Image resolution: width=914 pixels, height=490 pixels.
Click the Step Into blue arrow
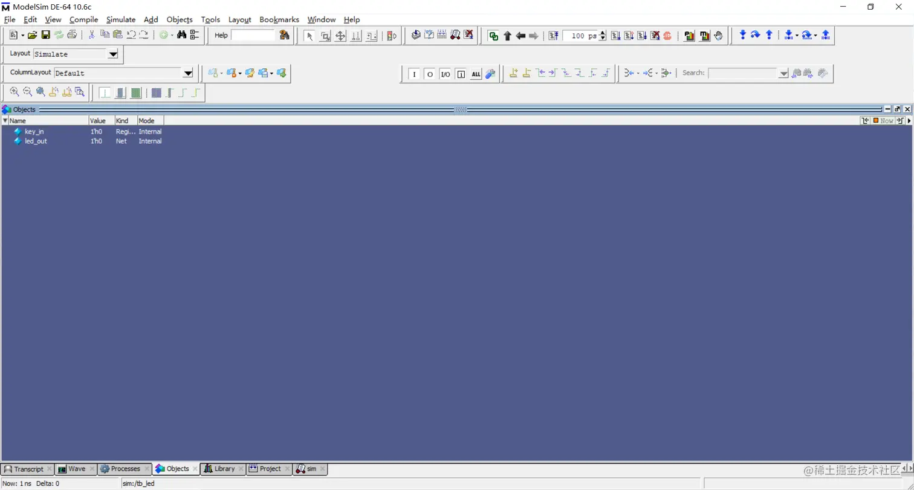743,35
